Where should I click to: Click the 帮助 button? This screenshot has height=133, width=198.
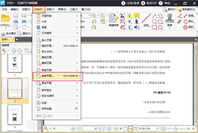point(164,3)
